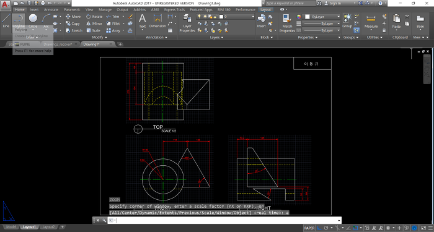This screenshot has width=434, height=232.
Task: Switch to the Parametric ribbon tab
Action: pos(72,9)
